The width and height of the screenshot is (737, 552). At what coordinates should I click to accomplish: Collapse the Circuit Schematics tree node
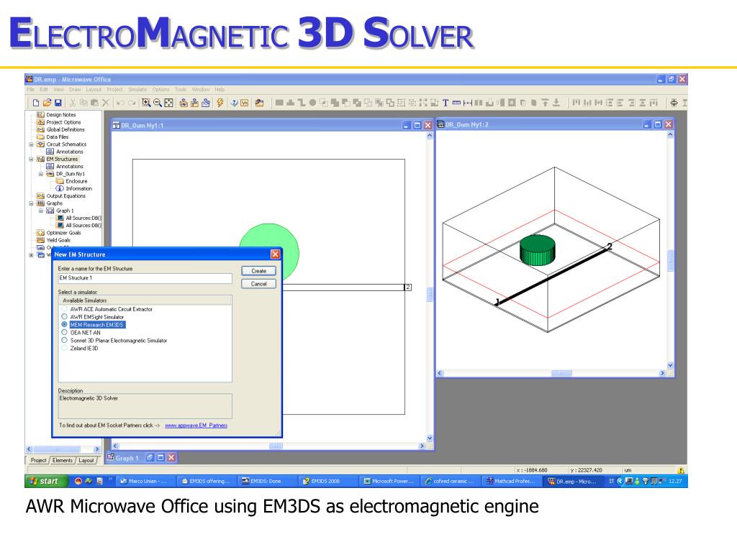[x=31, y=144]
